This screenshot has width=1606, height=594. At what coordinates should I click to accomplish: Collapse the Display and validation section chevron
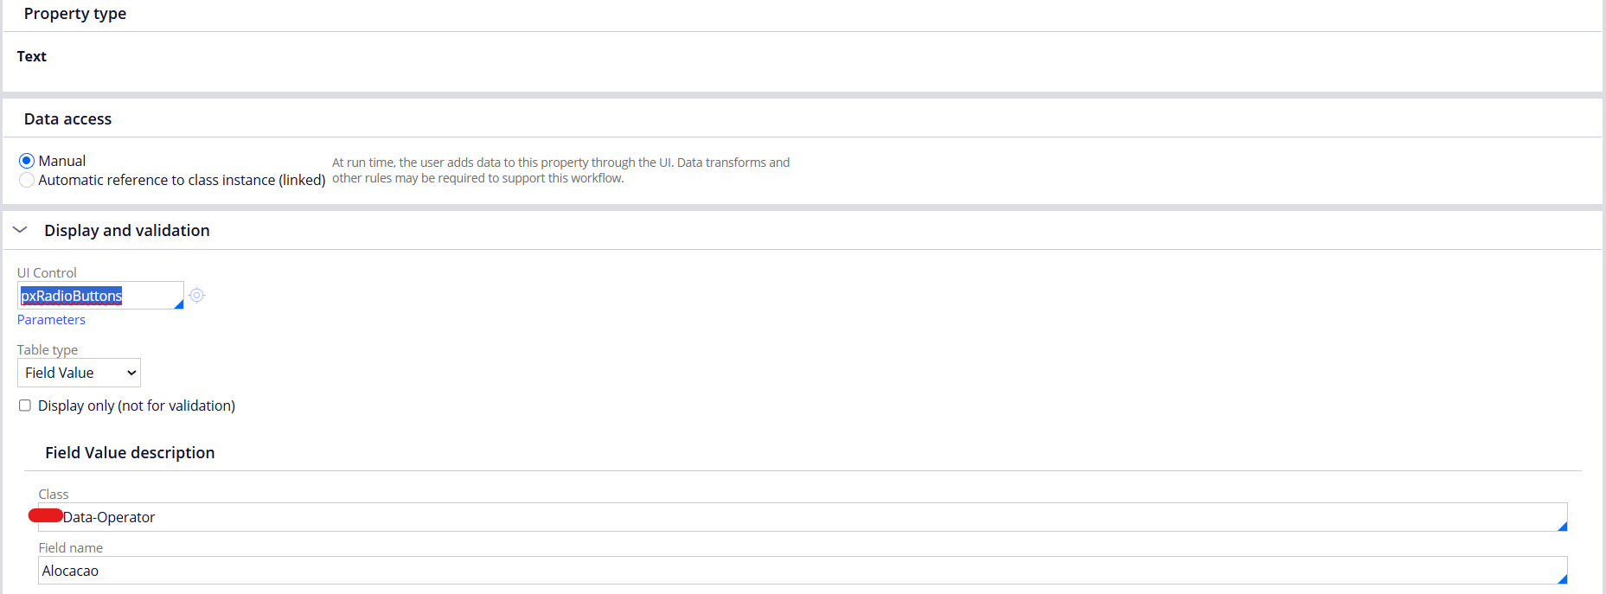coord(21,230)
